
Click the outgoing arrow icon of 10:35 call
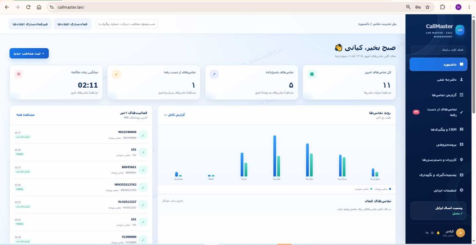143,152
